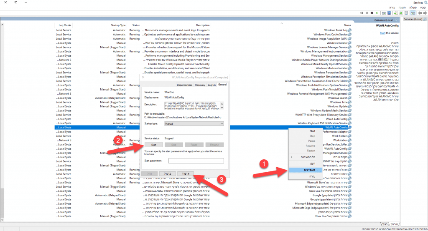This screenshot has height=231, width=428.
Task: Switch to the רגיל (Standard) bottom tab
Action: coord(385,224)
